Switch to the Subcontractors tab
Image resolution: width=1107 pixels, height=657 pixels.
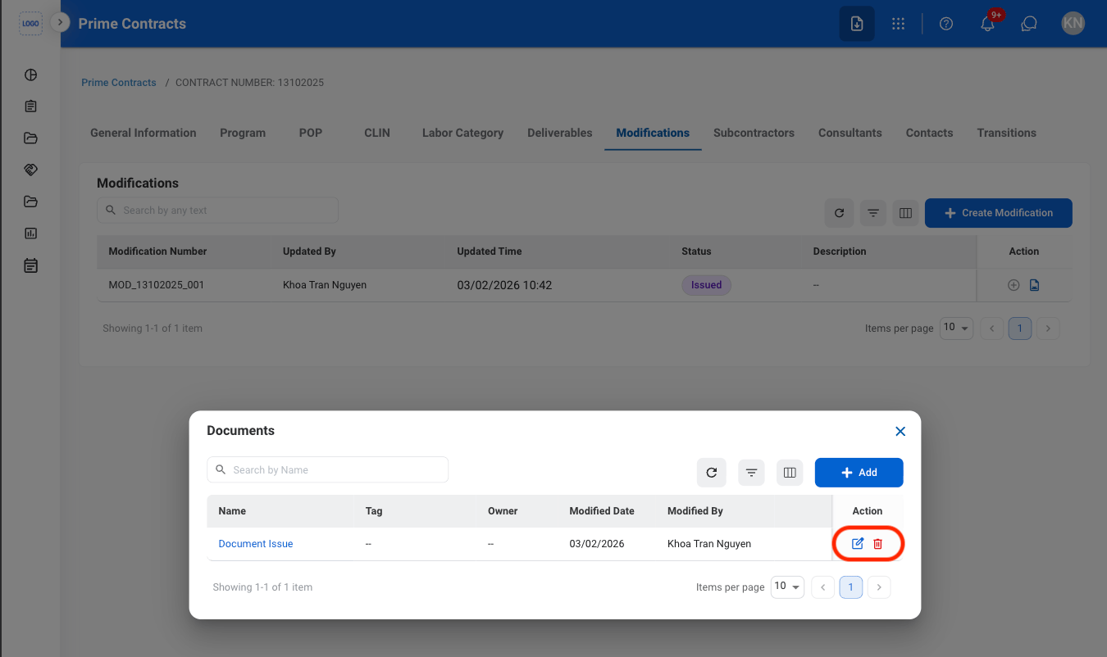754,133
